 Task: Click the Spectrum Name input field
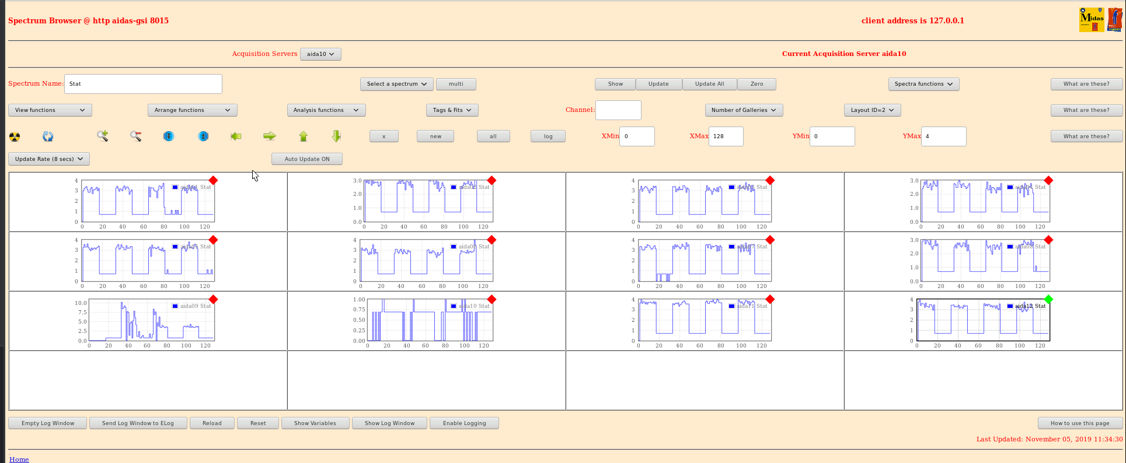point(143,84)
